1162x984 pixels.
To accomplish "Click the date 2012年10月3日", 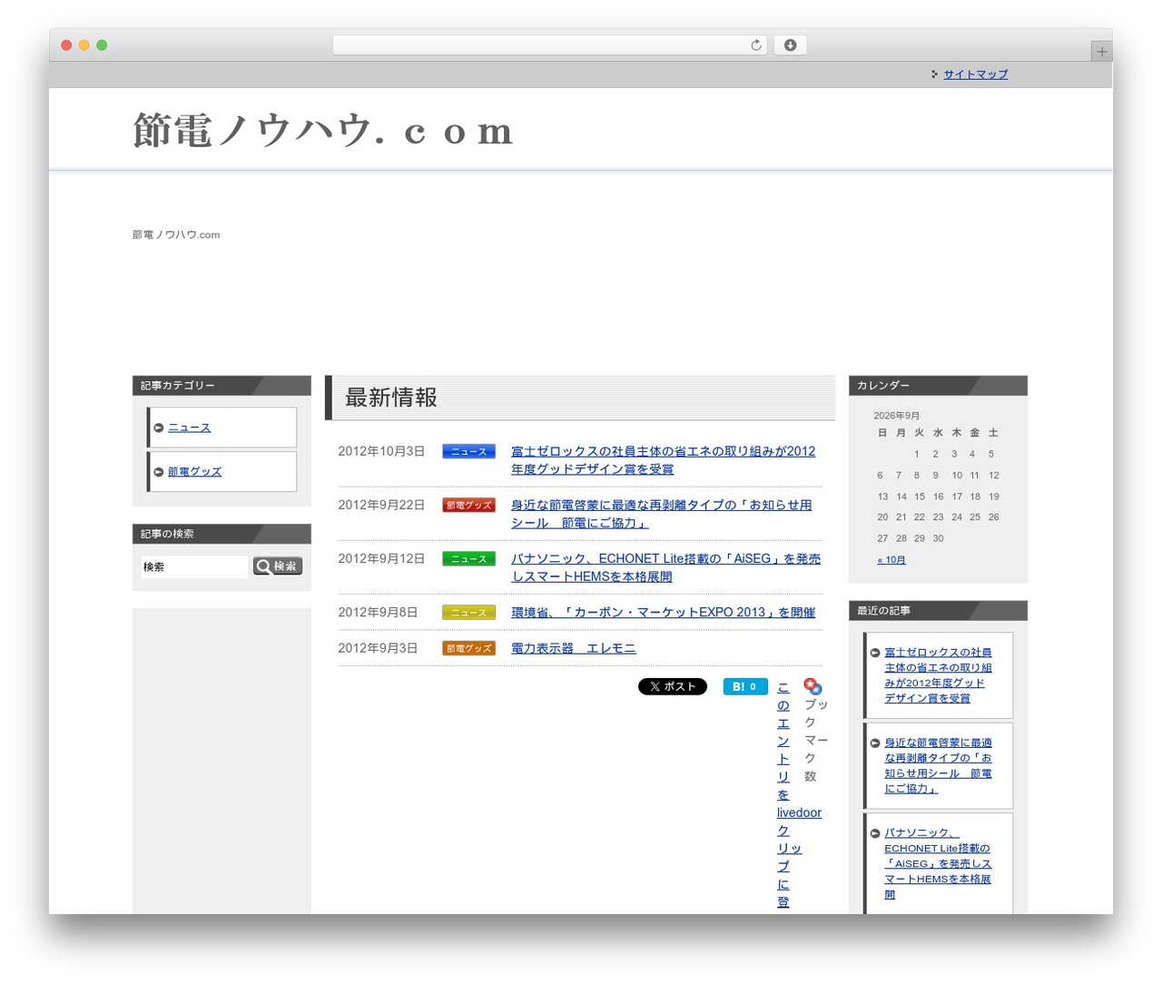I will [381, 451].
